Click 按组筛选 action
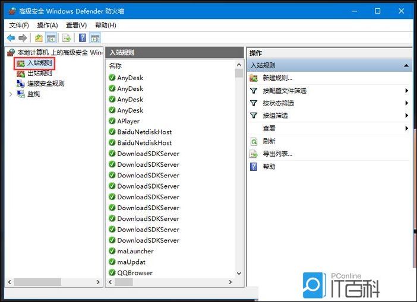417x302 pixels. click(x=275, y=116)
